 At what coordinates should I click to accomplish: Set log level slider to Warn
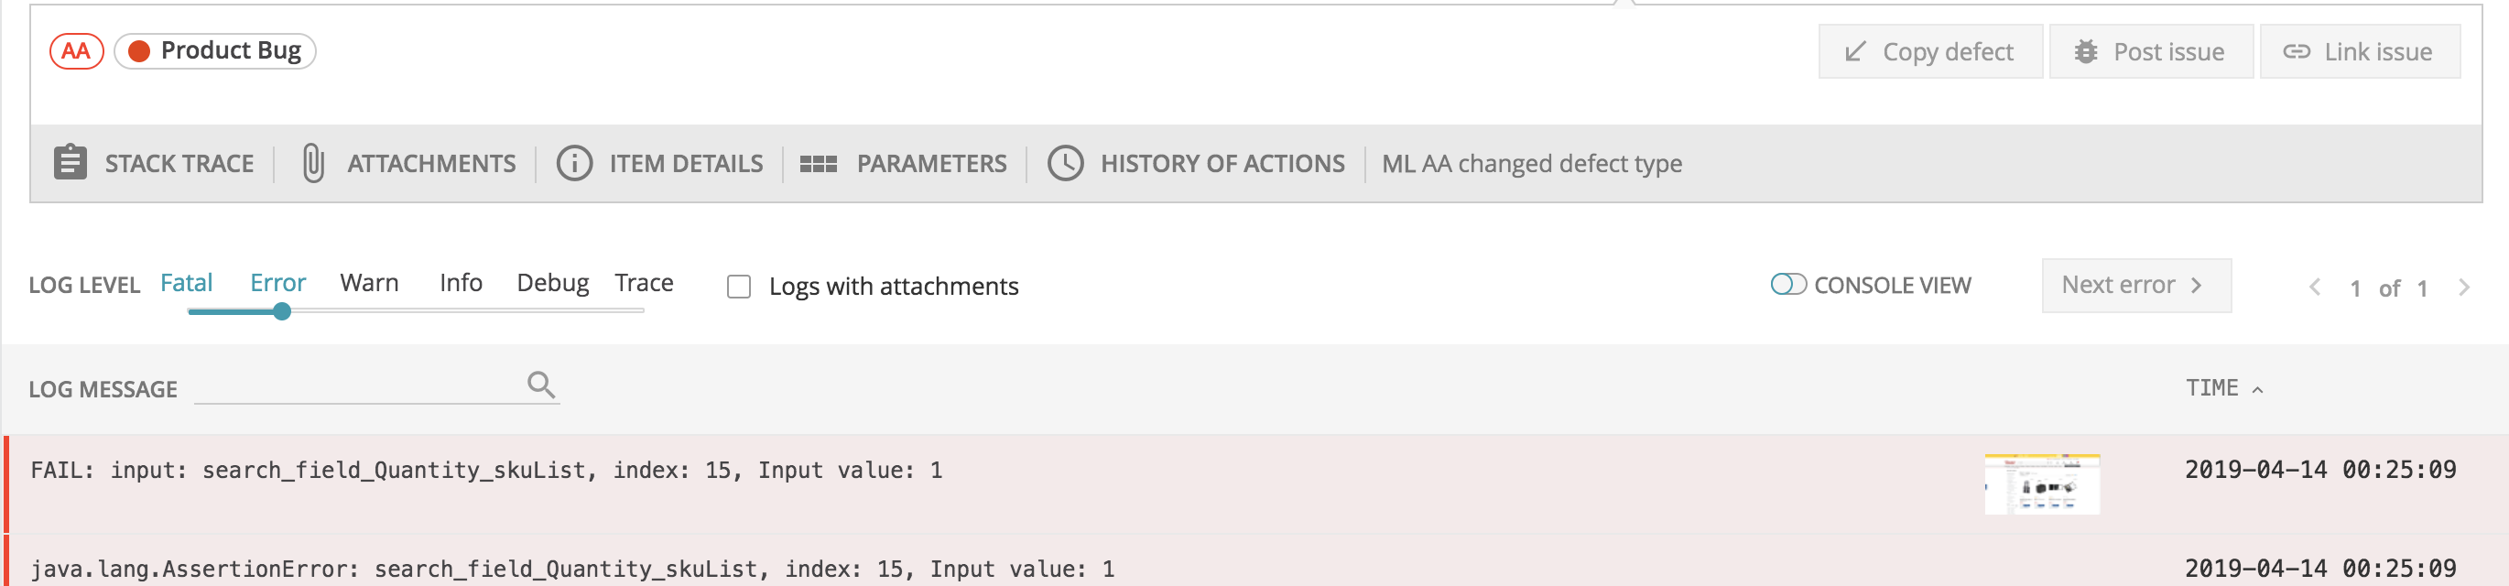[368, 312]
